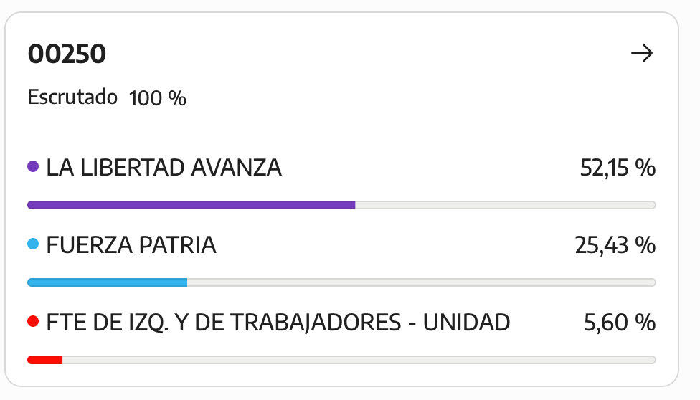Open details with the arrow icon
Image resolution: width=700 pixels, height=400 pixels.
[x=642, y=54]
